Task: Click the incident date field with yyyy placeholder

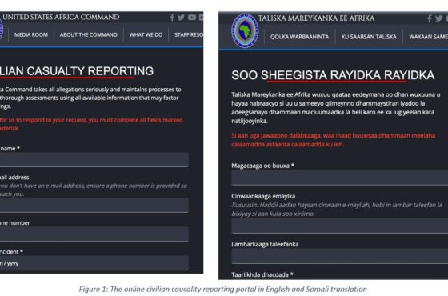Action: point(94,263)
